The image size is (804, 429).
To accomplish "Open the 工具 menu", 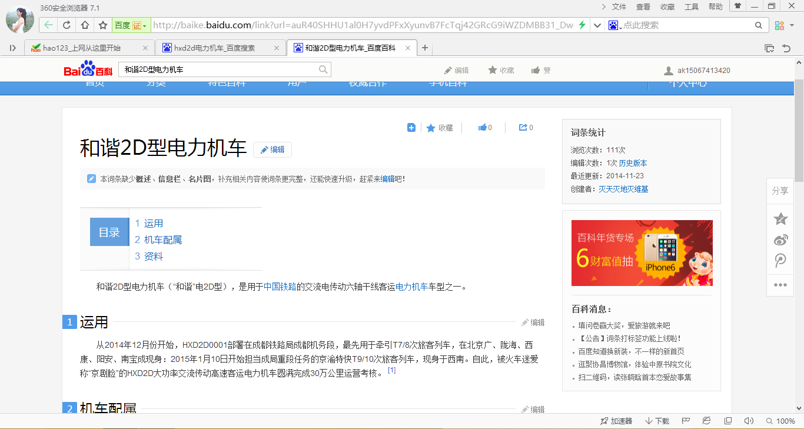I will tap(692, 6).
